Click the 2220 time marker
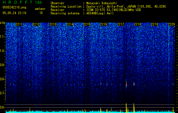This screenshot has width=178, height=113. tap(171, 24)
